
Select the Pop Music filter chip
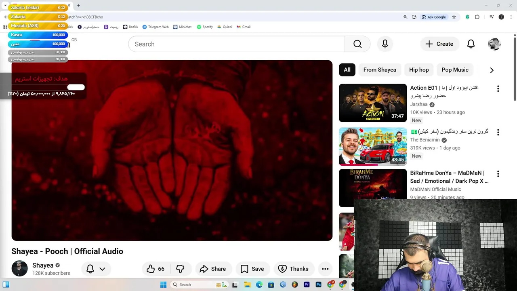[x=455, y=70]
